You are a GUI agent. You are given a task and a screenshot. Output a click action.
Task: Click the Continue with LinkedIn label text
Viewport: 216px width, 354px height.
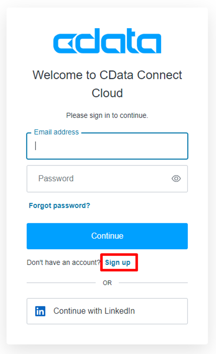pos(94,311)
